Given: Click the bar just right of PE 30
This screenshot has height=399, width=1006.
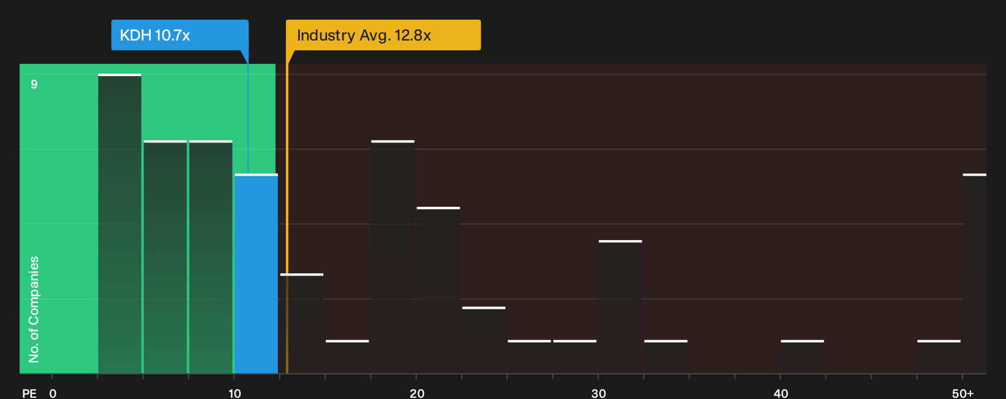Looking at the screenshot, I should pos(620,307).
